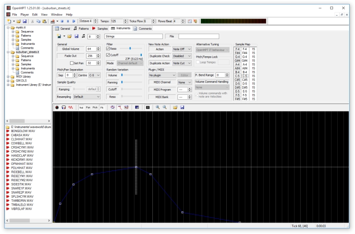Image resolution: width=355 pixels, height=234 pixels.
Task: Show the Pan envelope
Action: 88,108
